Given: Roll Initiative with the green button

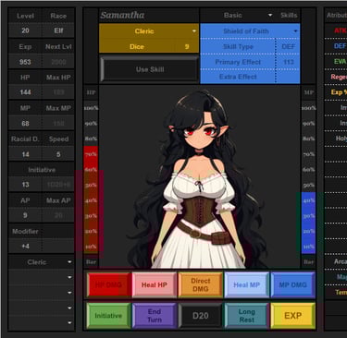Looking at the screenshot, I should coord(108,316).
